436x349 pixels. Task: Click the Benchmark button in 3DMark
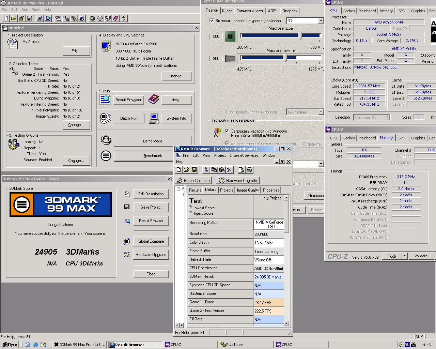point(153,156)
